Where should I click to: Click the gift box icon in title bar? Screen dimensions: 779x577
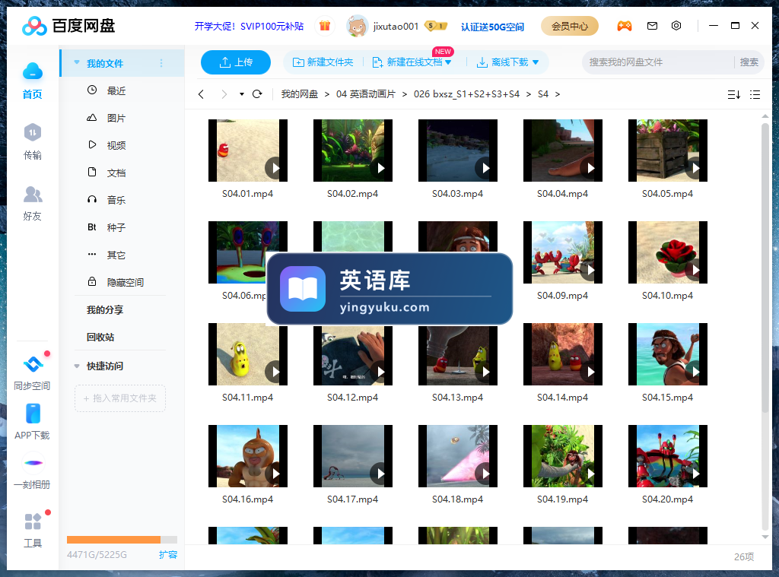click(x=325, y=26)
